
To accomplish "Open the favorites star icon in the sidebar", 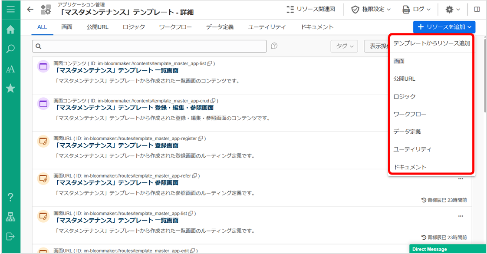I will click(10, 89).
